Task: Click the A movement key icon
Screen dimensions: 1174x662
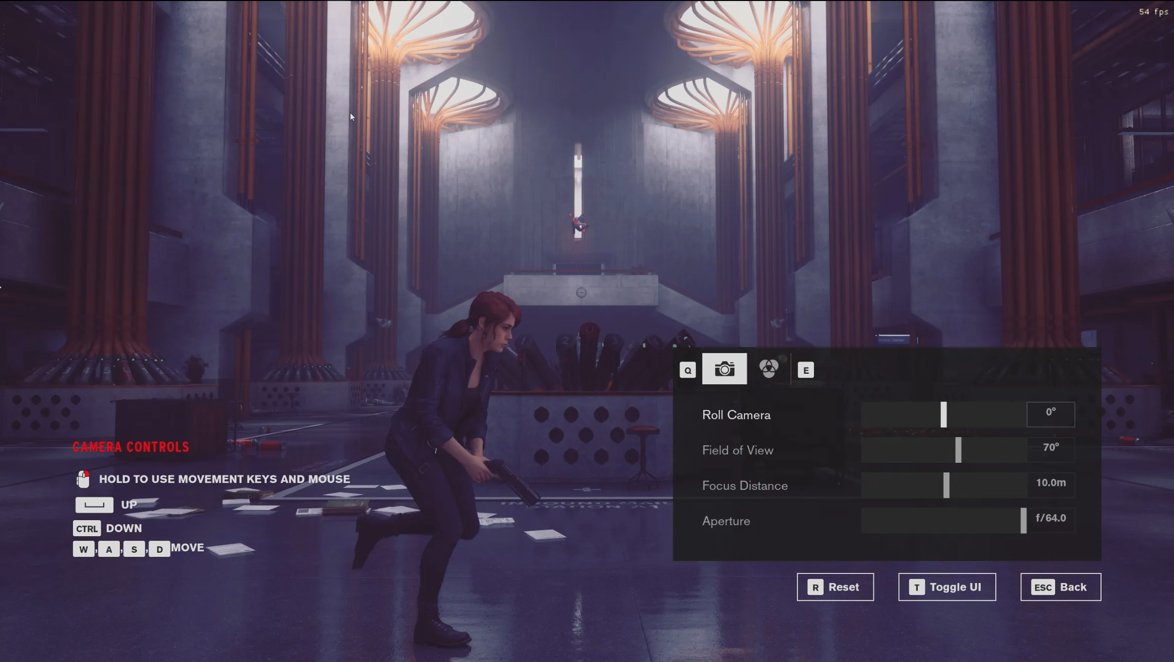Action: coord(109,549)
